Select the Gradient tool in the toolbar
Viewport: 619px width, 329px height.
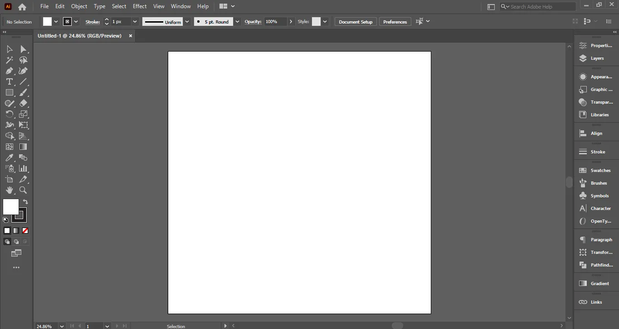tap(23, 147)
